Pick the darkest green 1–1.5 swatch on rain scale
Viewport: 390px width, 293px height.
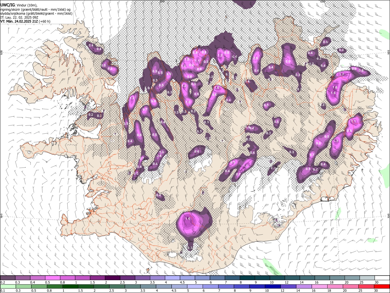[70, 287]
